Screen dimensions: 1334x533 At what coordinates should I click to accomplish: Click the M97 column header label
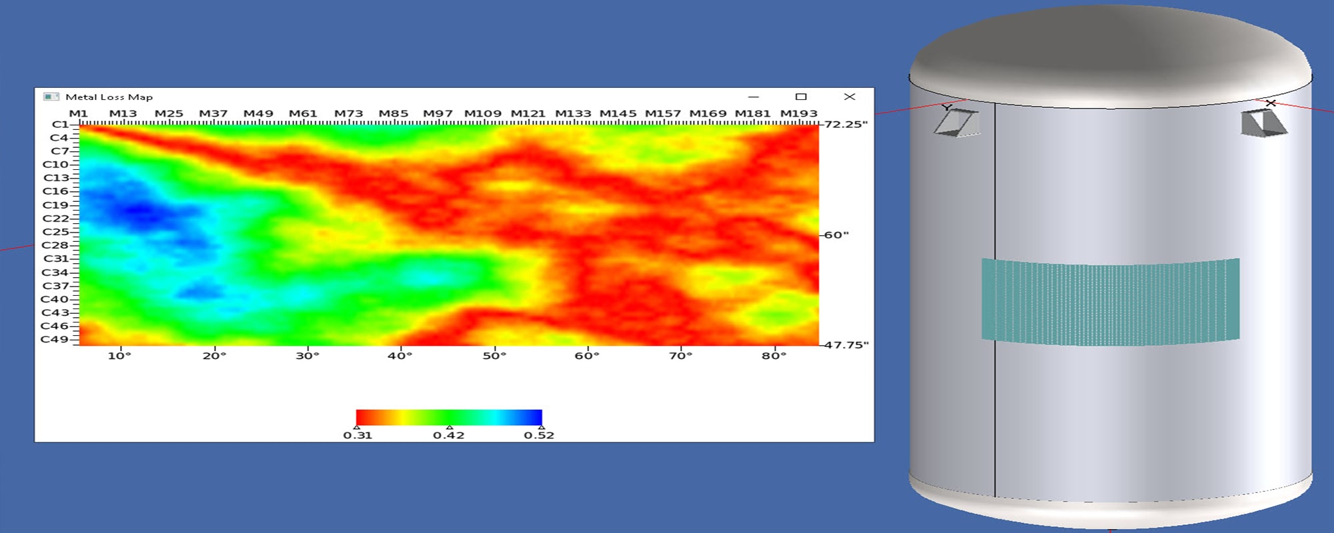pyautogui.click(x=438, y=113)
